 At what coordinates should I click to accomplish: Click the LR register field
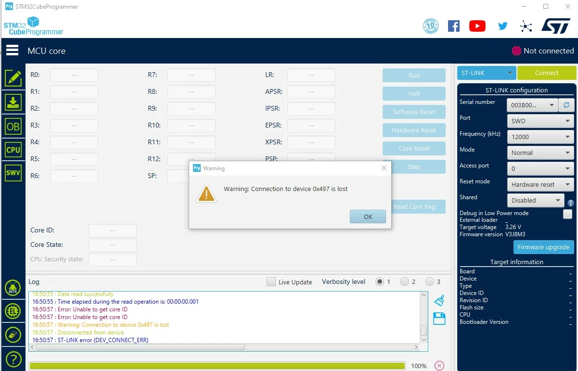click(x=311, y=75)
